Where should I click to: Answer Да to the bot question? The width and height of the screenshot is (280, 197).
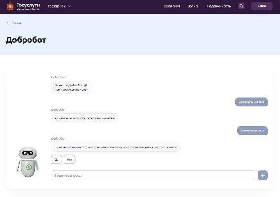click(56, 160)
